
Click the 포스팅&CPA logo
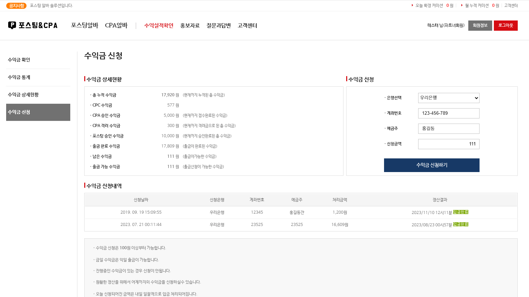33,25
